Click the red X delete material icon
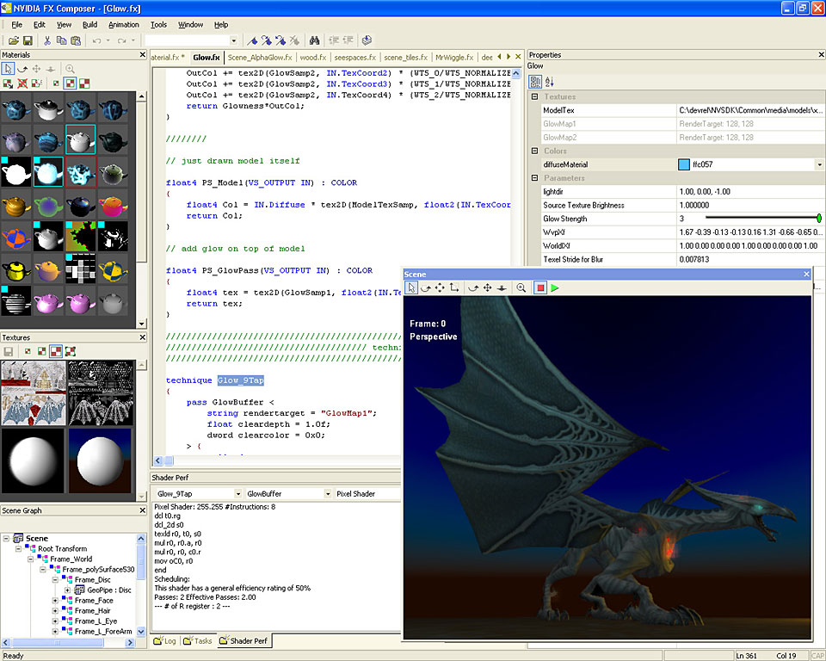Image resolution: width=826 pixels, height=661 pixels. (x=22, y=83)
